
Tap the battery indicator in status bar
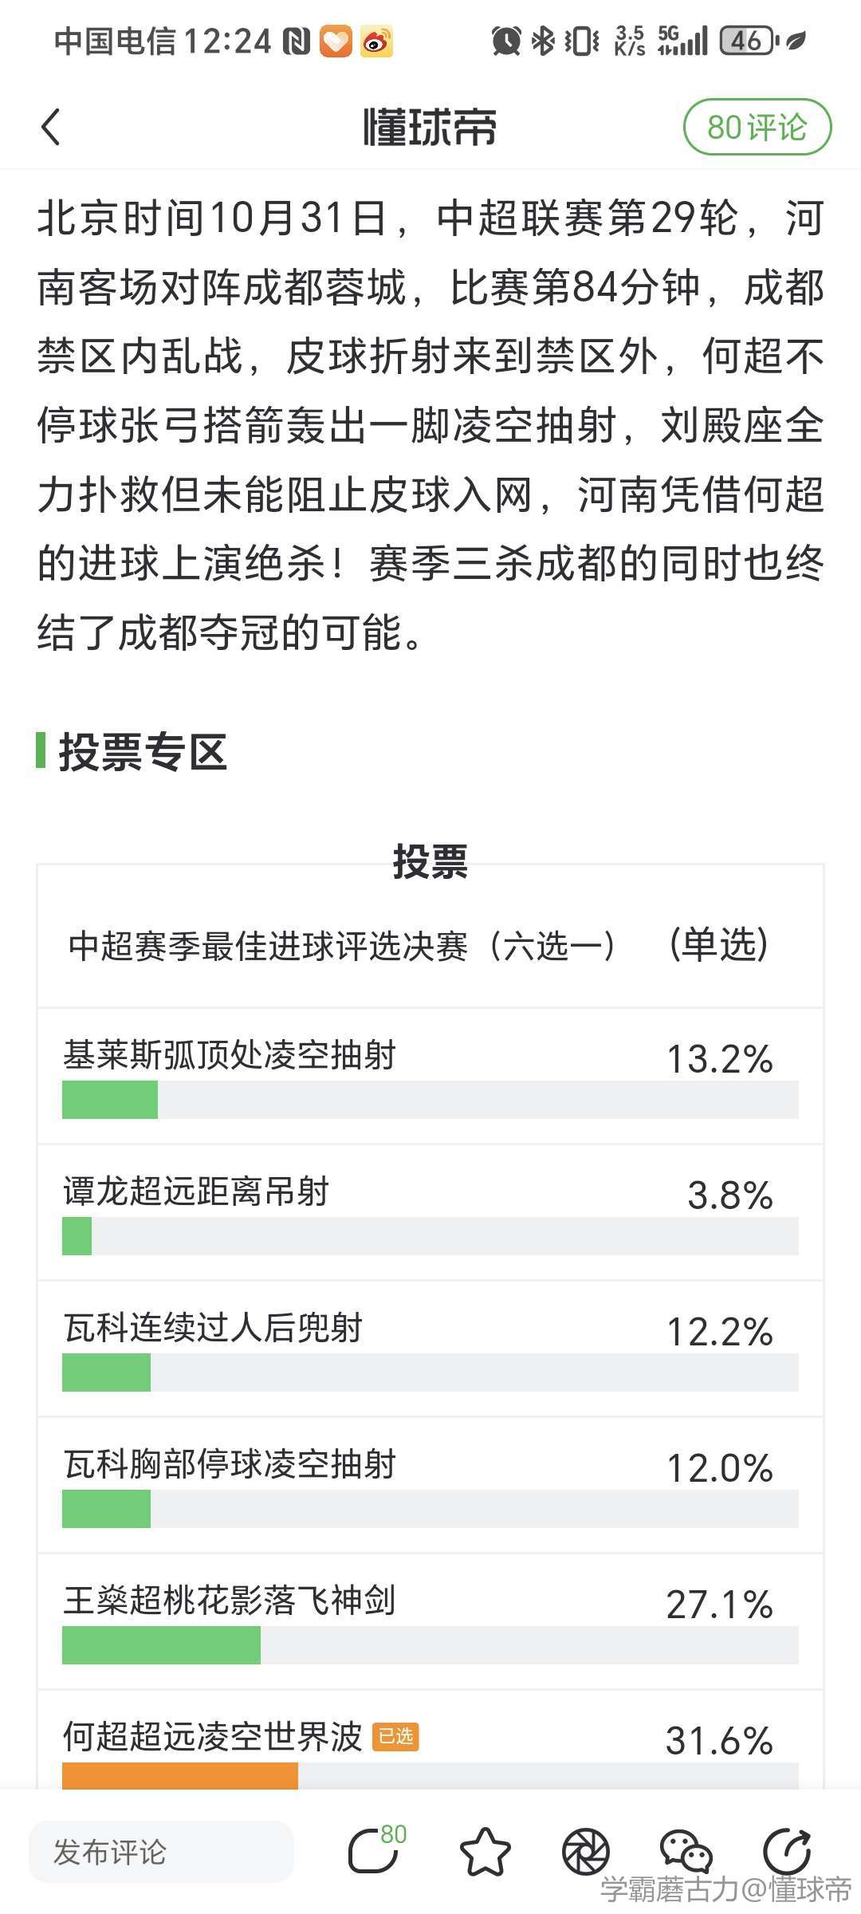point(748,41)
